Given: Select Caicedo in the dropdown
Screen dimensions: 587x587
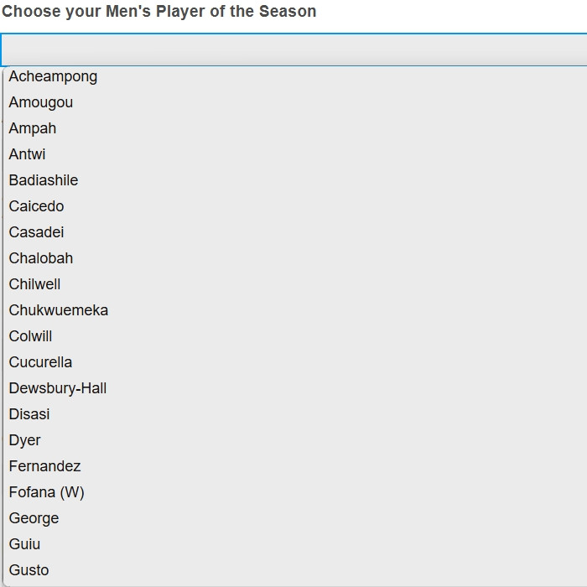Looking at the screenshot, I should point(295,206).
